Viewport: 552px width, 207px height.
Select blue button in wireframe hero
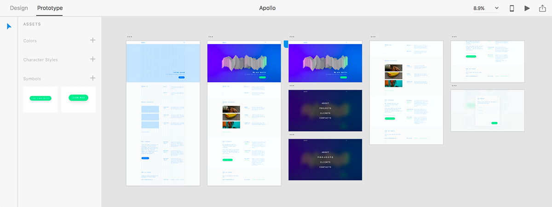click(181, 77)
